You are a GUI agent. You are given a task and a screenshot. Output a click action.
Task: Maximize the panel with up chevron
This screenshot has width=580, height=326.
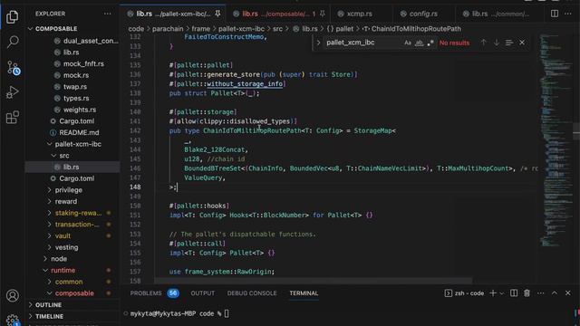tap(554, 293)
